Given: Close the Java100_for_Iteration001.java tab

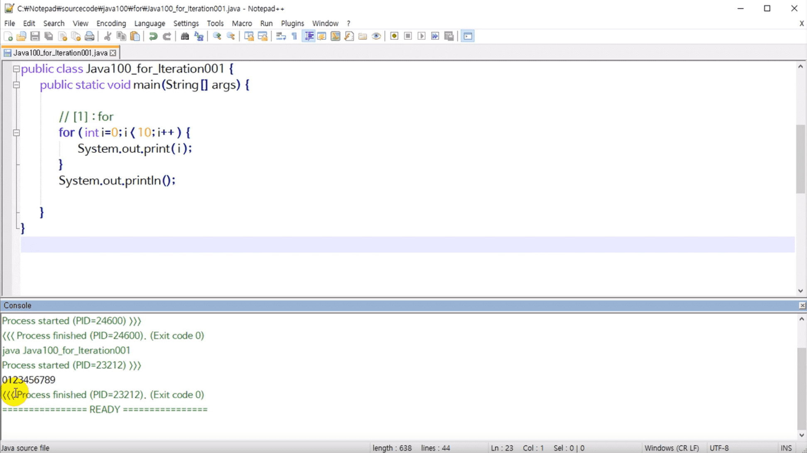Looking at the screenshot, I should point(113,53).
